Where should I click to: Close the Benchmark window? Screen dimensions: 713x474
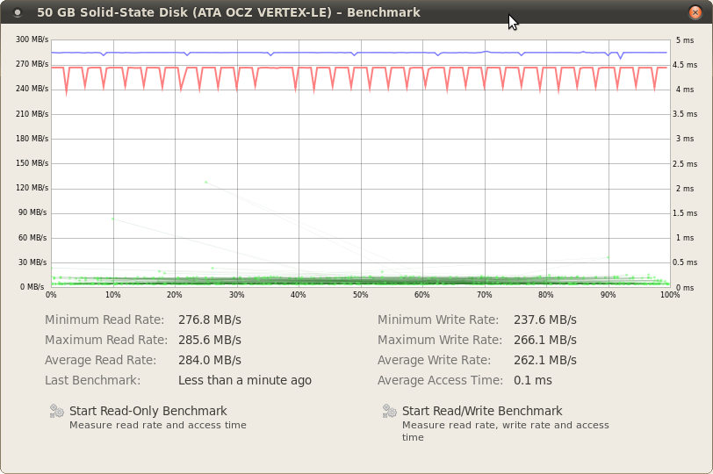point(695,12)
